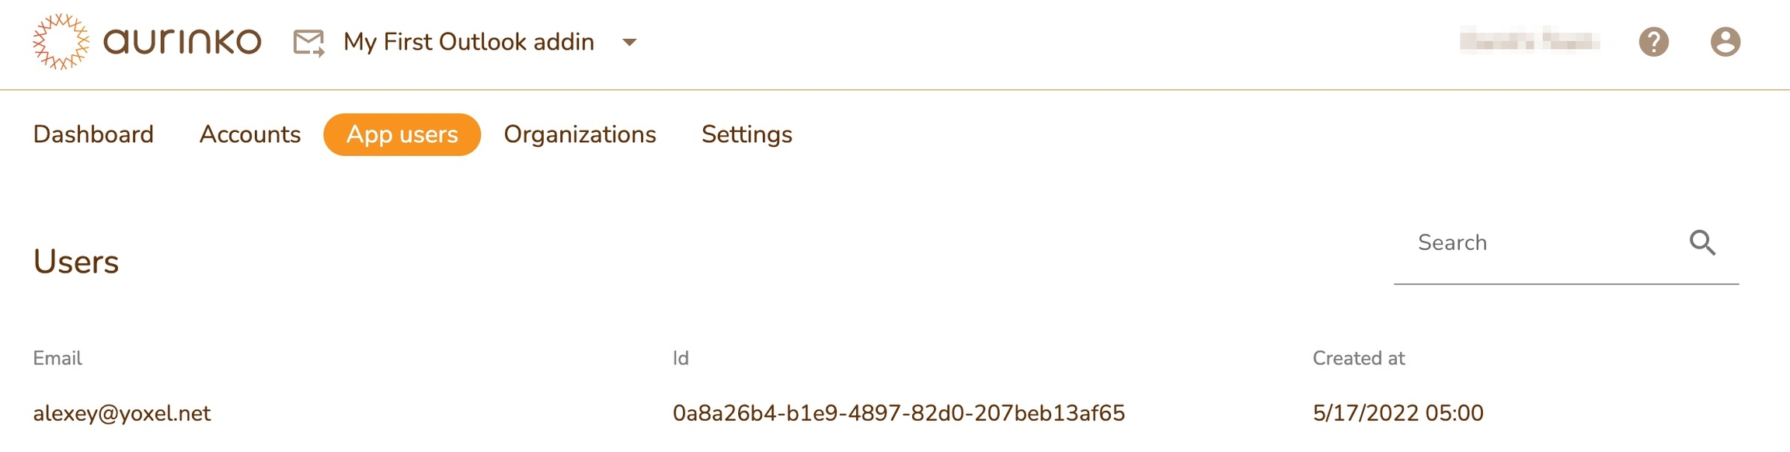1790x452 pixels.
Task: Click the mail envelope app icon
Action: 308,43
